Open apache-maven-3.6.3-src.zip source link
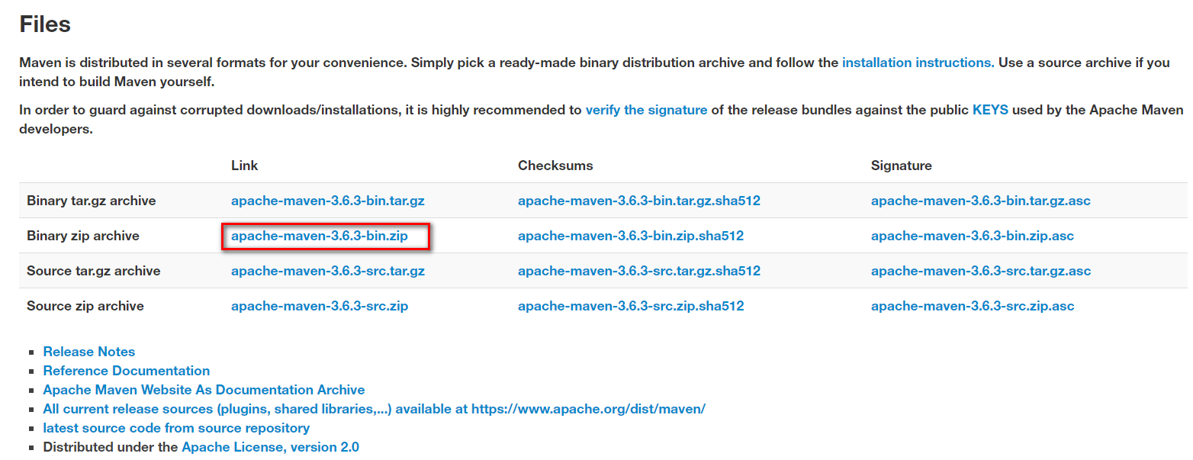 320,306
